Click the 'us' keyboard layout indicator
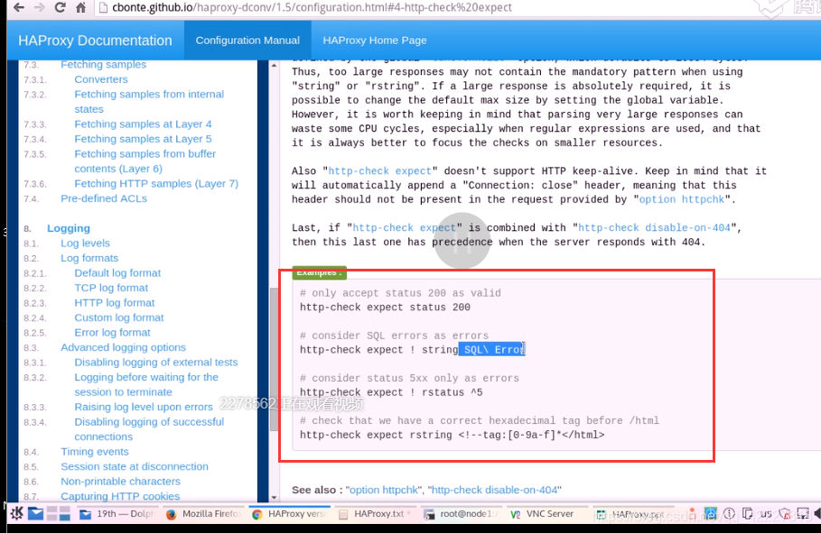 tap(766, 514)
